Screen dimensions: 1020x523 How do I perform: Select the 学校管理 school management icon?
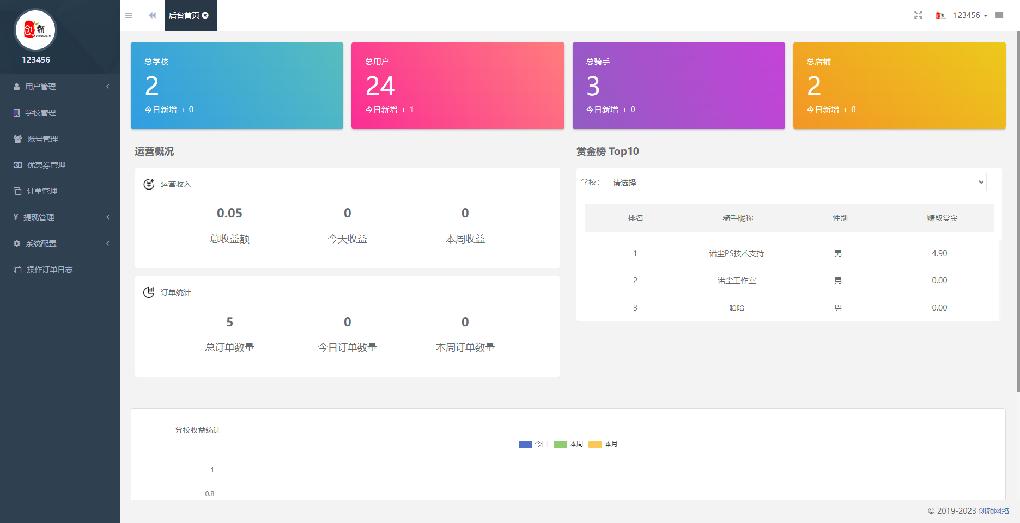(x=17, y=113)
